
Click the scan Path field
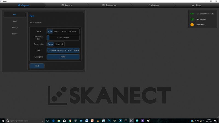pos(63,50)
